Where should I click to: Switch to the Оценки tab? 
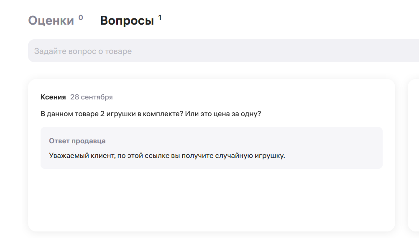click(51, 20)
